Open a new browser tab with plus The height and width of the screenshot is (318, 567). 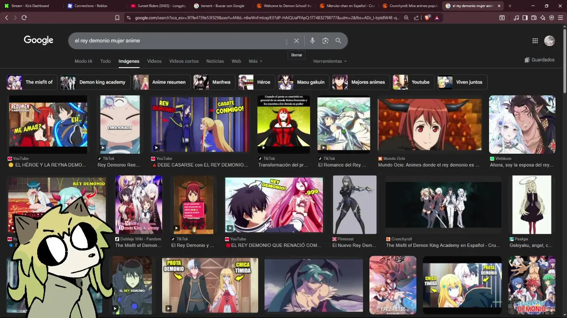pyautogui.click(x=510, y=6)
